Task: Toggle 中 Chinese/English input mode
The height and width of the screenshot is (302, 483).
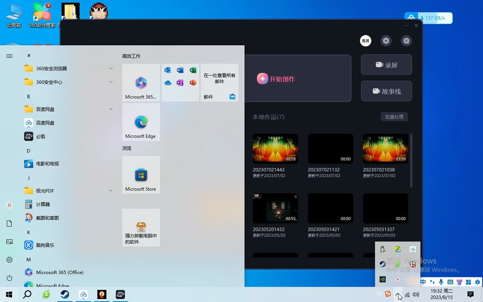Action: point(423,282)
